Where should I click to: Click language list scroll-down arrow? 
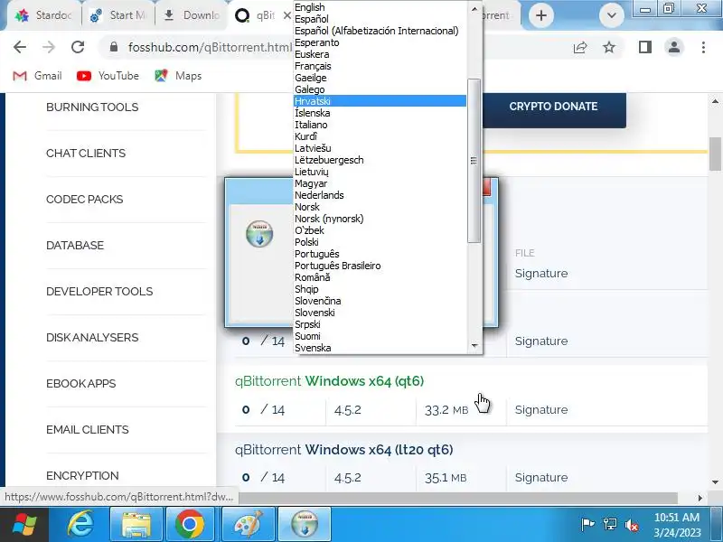point(474,346)
